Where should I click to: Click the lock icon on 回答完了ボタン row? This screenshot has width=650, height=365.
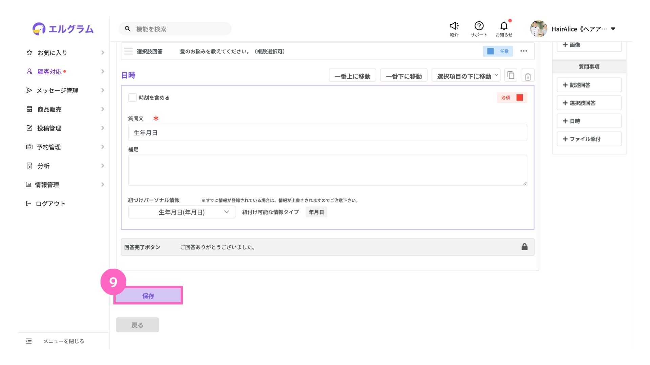(x=524, y=247)
